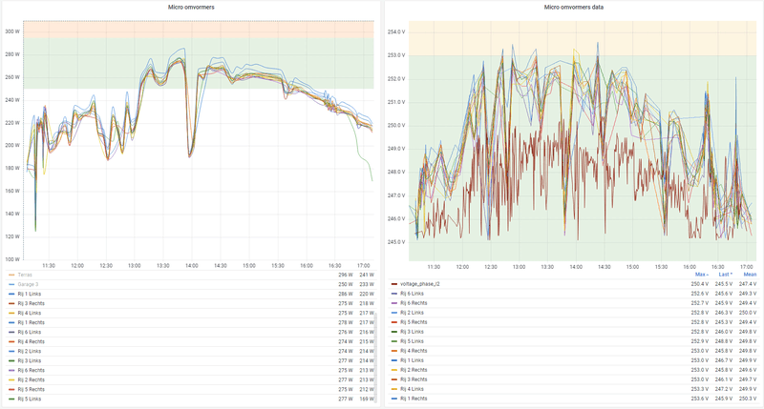764x409 pixels.
Task: Toggle Rij 2 Links in Micro omvormers legend
Action: [30, 351]
